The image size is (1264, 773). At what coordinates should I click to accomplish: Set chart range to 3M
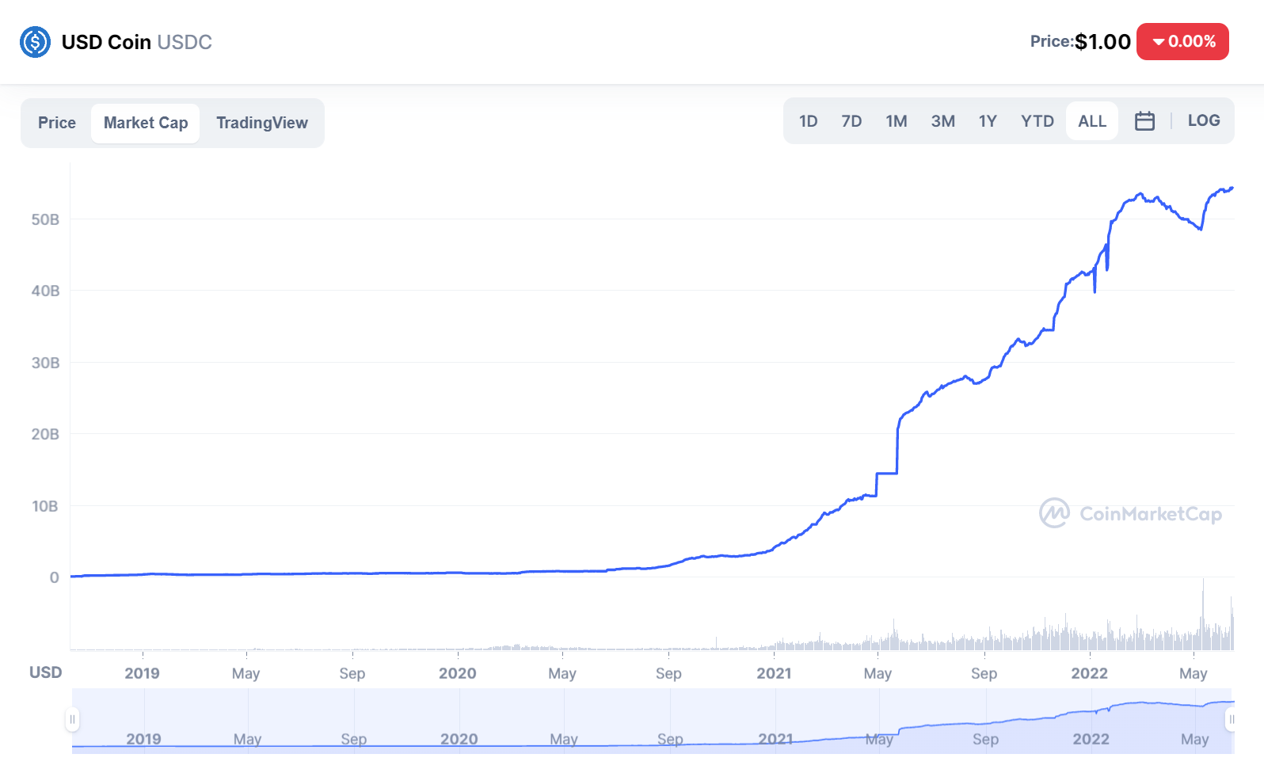[942, 121]
